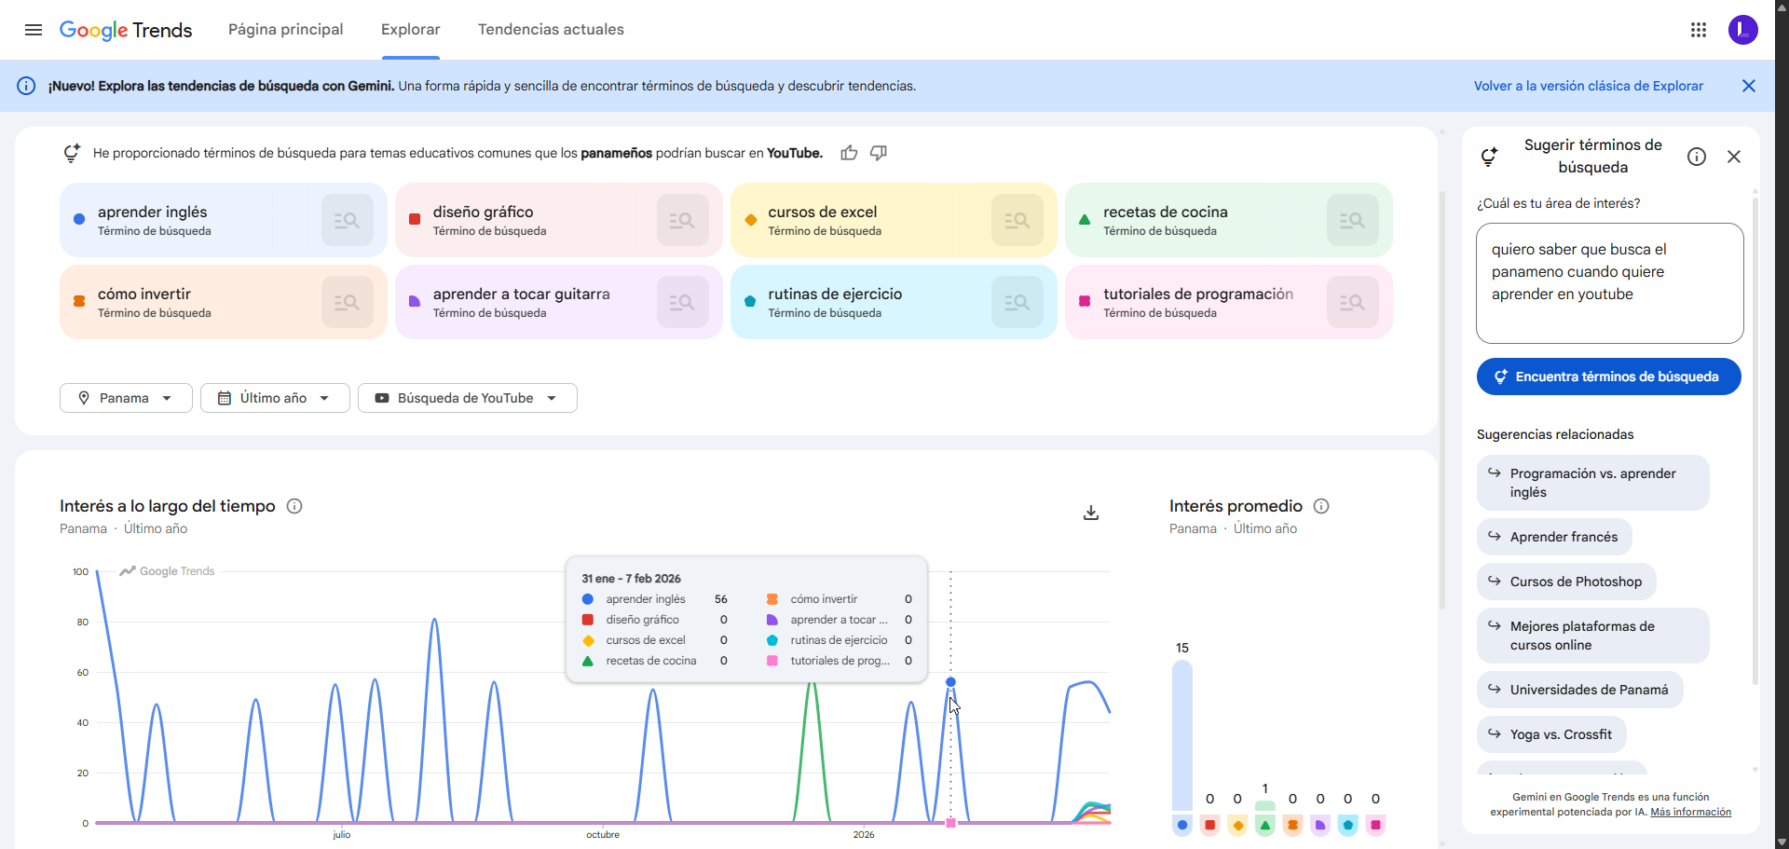Open Tendencias actuales tab
1789x849 pixels.
pos(552,30)
